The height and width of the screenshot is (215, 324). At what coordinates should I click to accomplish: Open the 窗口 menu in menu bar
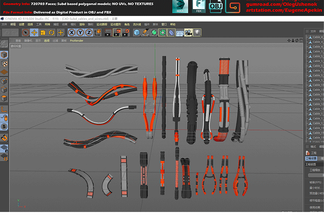click(x=164, y=25)
